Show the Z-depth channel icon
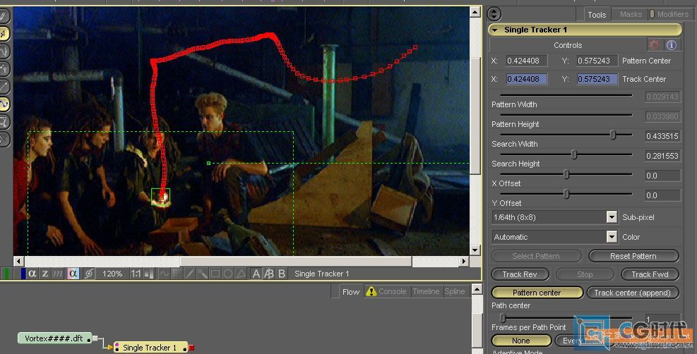 [45, 274]
